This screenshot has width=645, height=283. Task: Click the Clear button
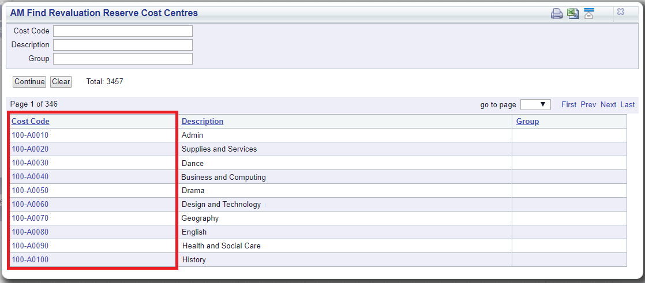(x=61, y=82)
